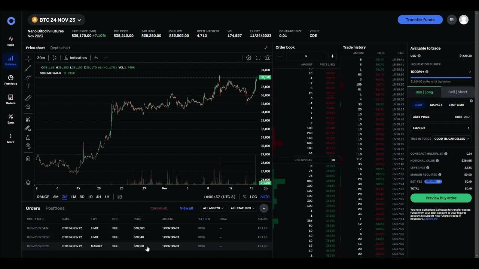Screen dimensions: 479x269
Task: Click the trash remove drawings icon
Action: [x=28, y=158]
